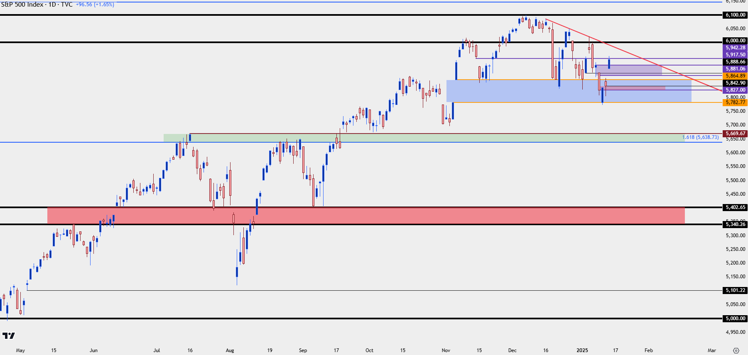This screenshot has height=355, width=748.
Task: Click the 5,340.26 price label
Action: pyautogui.click(x=736, y=224)
